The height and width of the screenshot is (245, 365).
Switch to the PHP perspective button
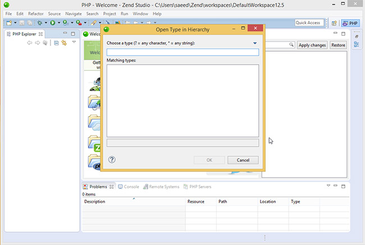350,23
